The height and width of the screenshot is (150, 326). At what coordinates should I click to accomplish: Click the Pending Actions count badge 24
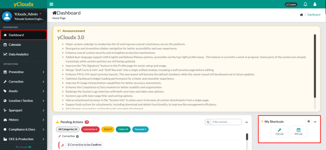point(87,122)
